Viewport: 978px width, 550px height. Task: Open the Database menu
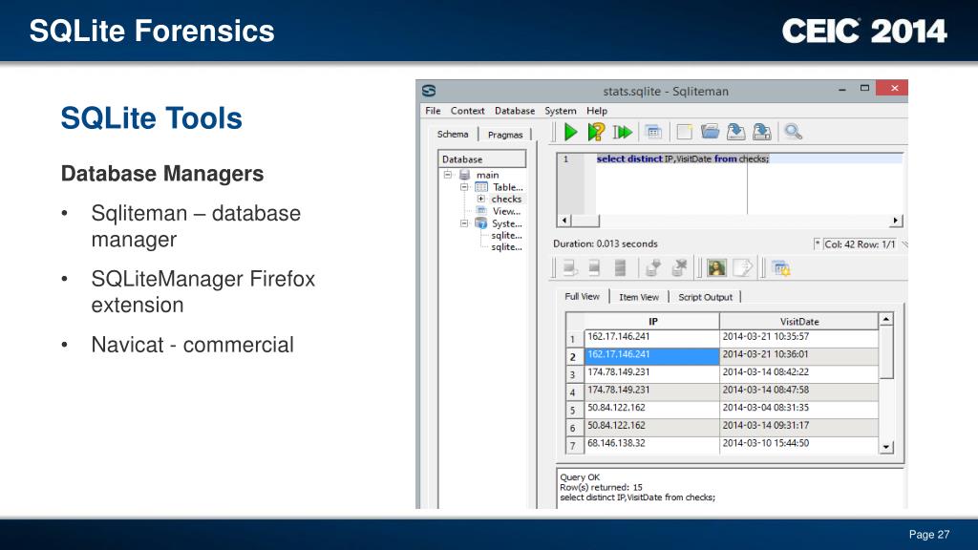(x=515, y=111)
